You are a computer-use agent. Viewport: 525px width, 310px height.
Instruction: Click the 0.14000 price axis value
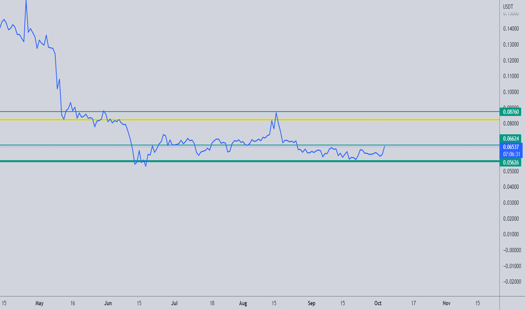(x=510, y=29)
